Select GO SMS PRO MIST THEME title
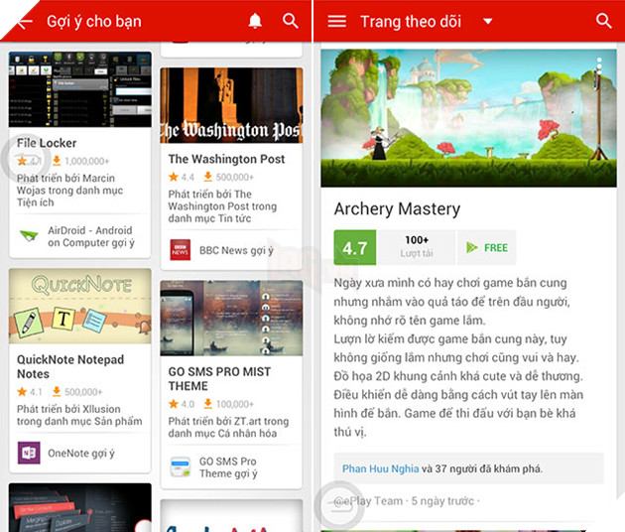Image resolution: width=625 pixels, height=532 pixels. coord(219,379)
